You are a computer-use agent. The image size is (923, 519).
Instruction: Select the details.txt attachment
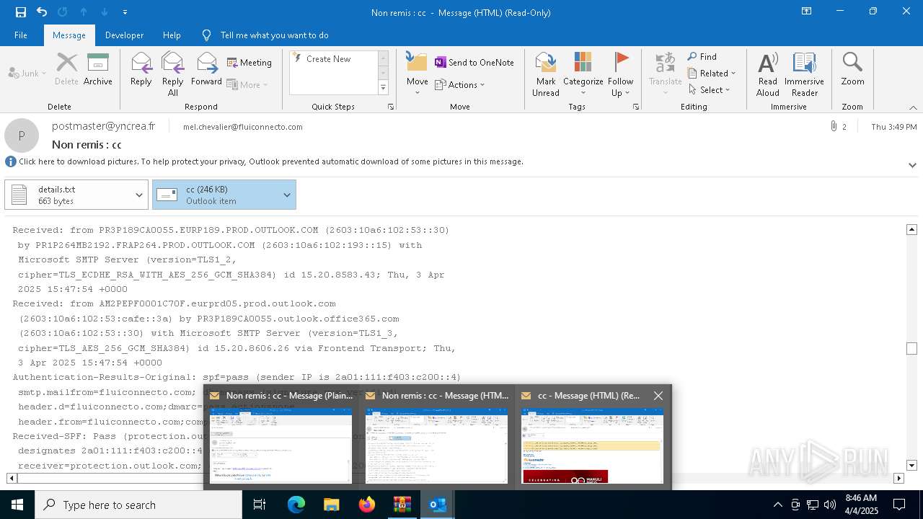[69, 195]
